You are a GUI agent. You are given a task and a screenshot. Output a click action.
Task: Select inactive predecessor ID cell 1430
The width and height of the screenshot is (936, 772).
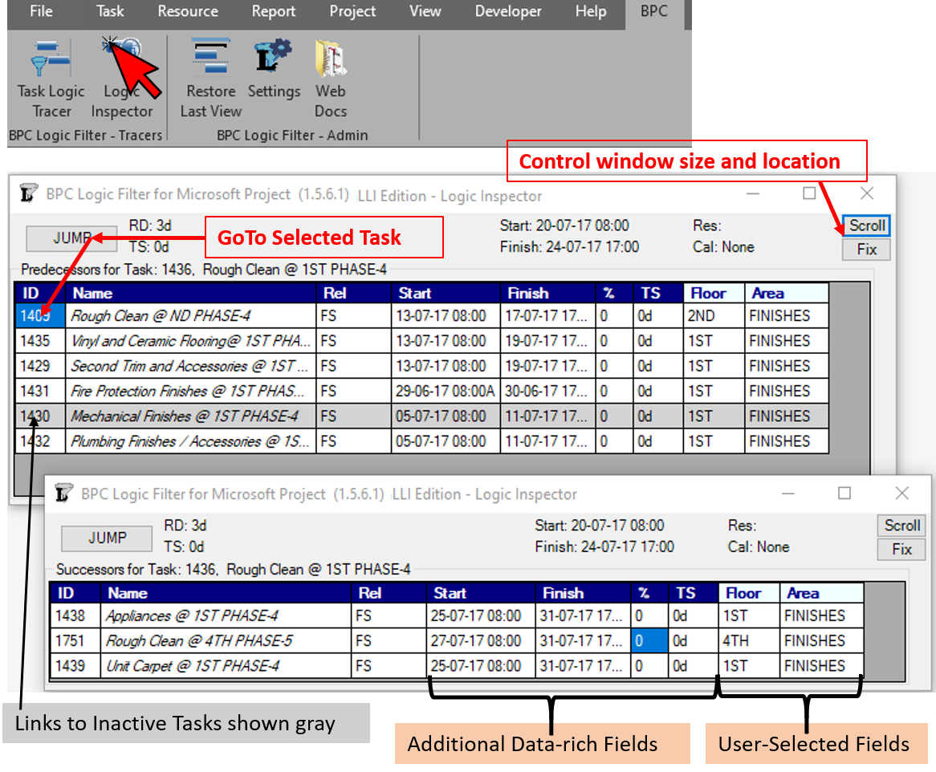click(x=40, y=416)
